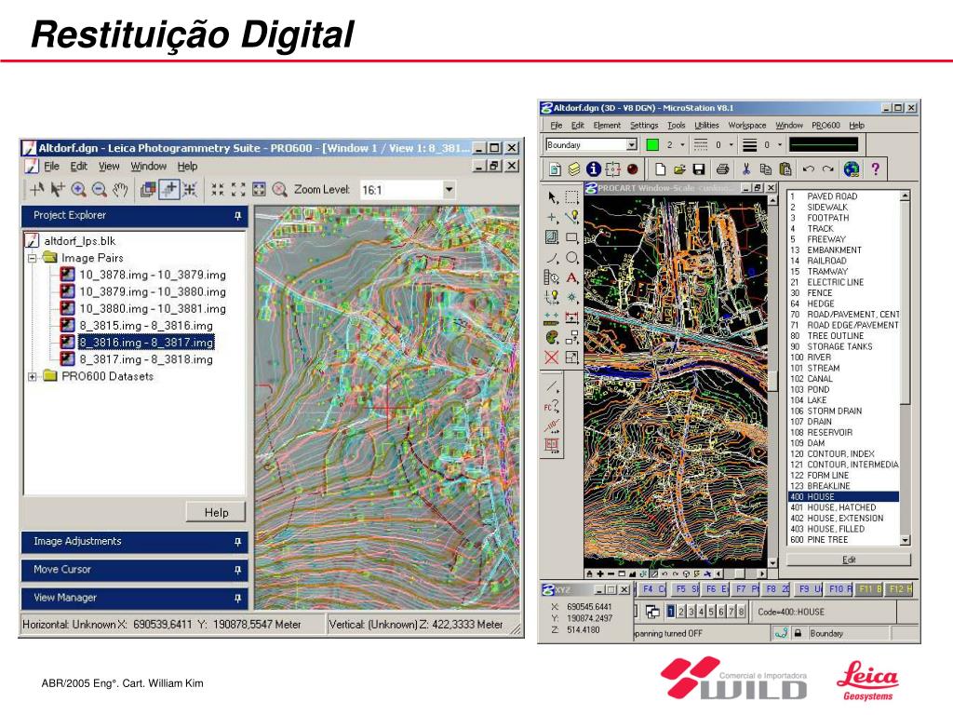Collapse the Image Pairs tree folder
The image size is (953, 715).
tap(33, 258)
